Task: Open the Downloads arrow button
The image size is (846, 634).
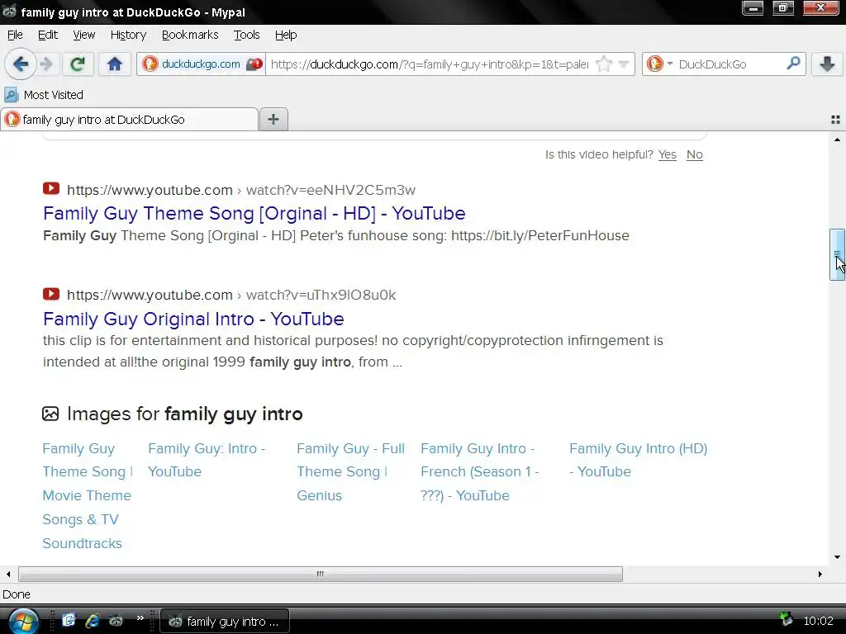Action: coord(827,64)
